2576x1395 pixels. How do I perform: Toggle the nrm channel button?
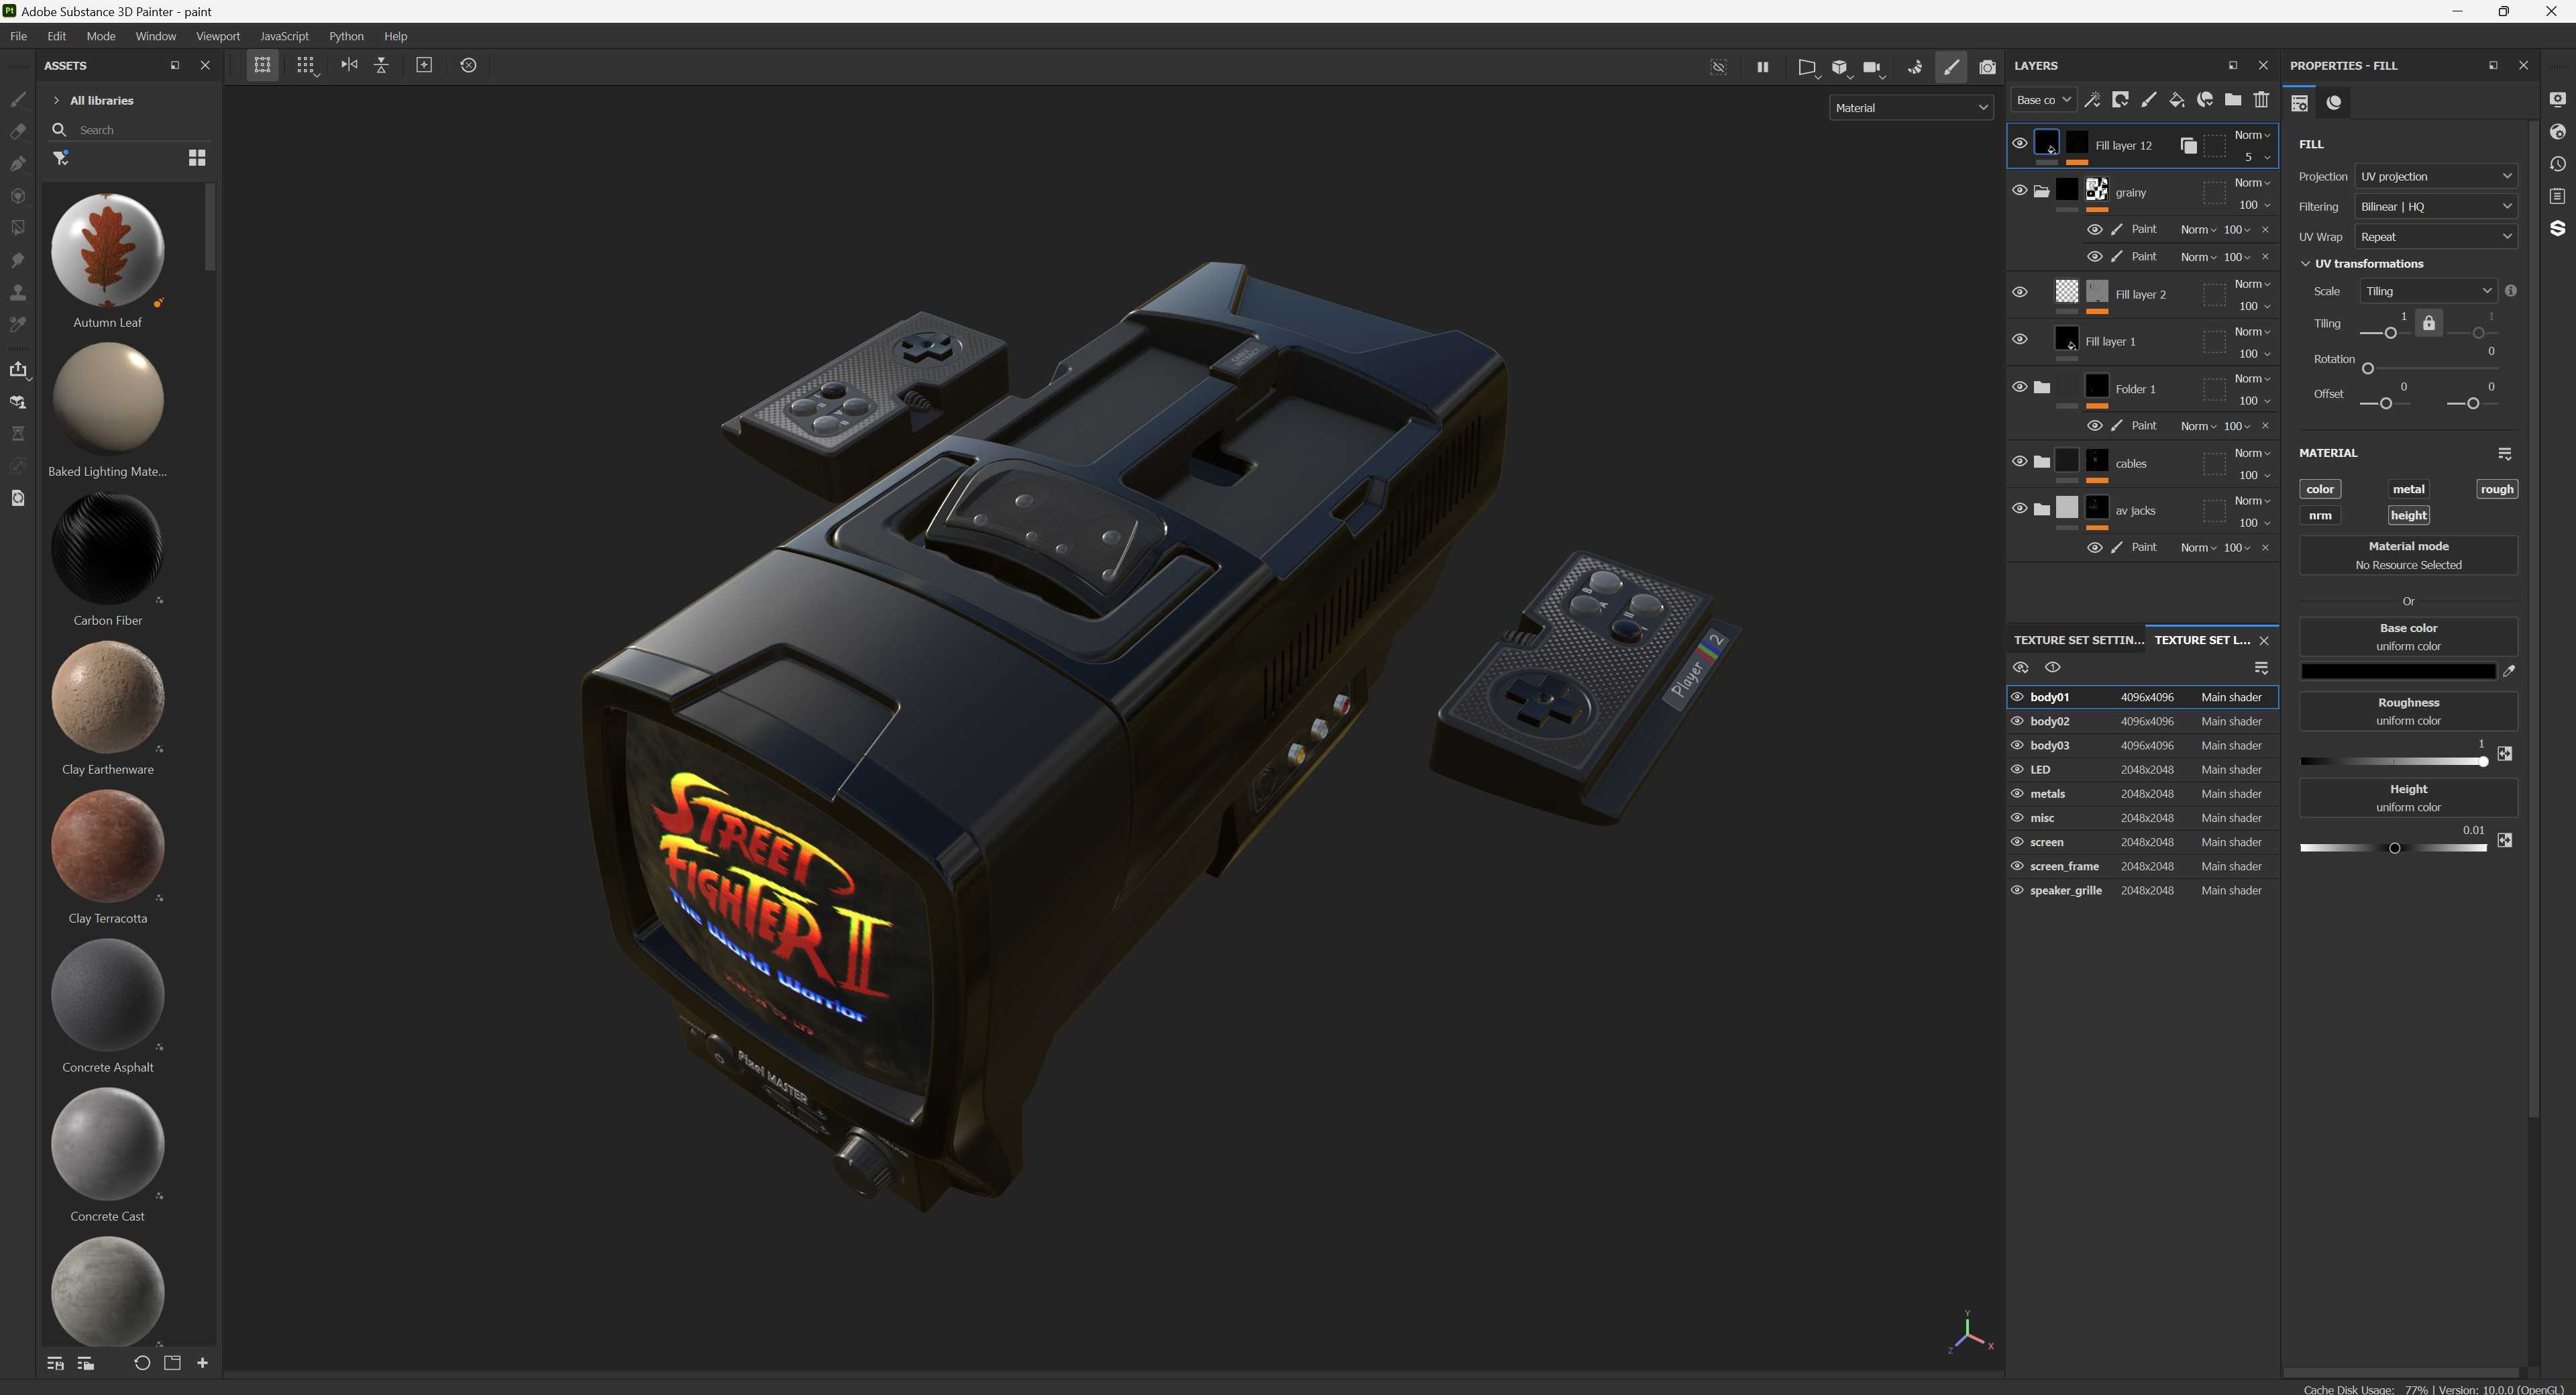point(2320,515)
